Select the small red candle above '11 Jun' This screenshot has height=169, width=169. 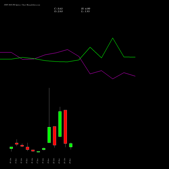(17, 144)
